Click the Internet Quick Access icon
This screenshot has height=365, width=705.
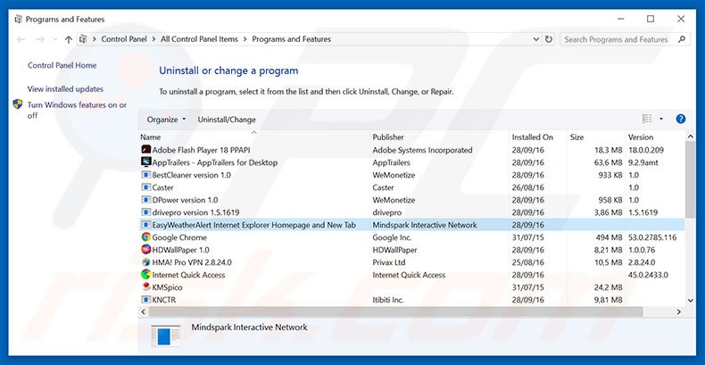[x=145, y=274]
